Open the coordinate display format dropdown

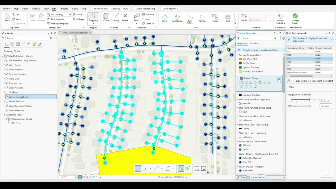[186, 177]
